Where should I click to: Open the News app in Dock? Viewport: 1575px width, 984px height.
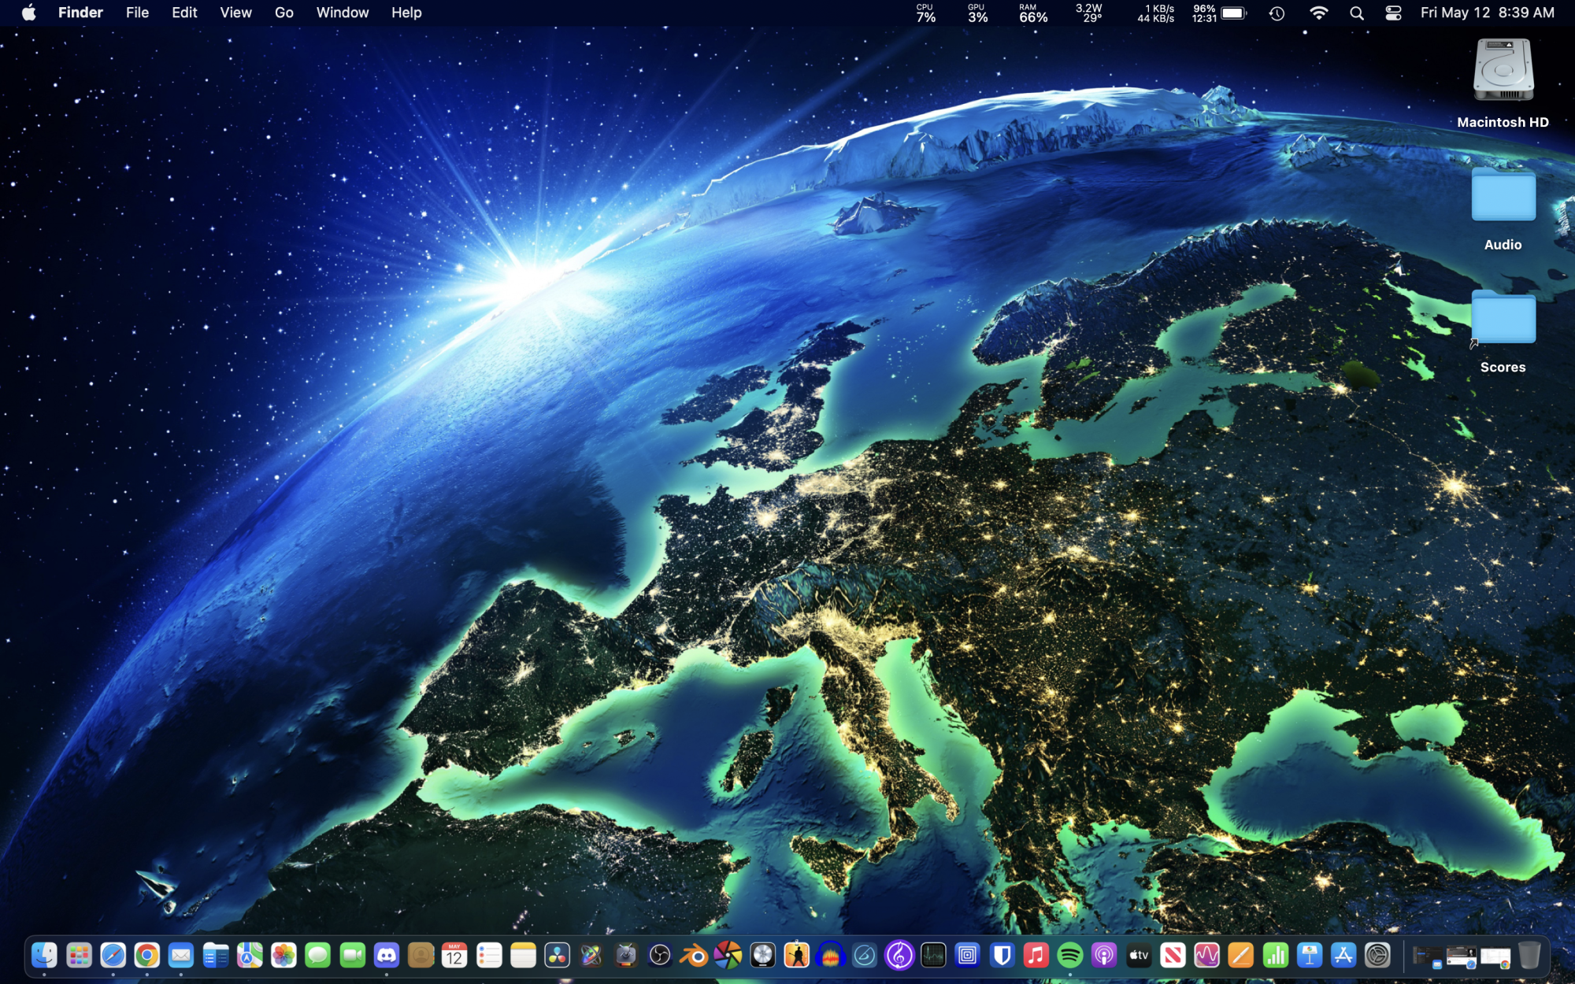1173,956
